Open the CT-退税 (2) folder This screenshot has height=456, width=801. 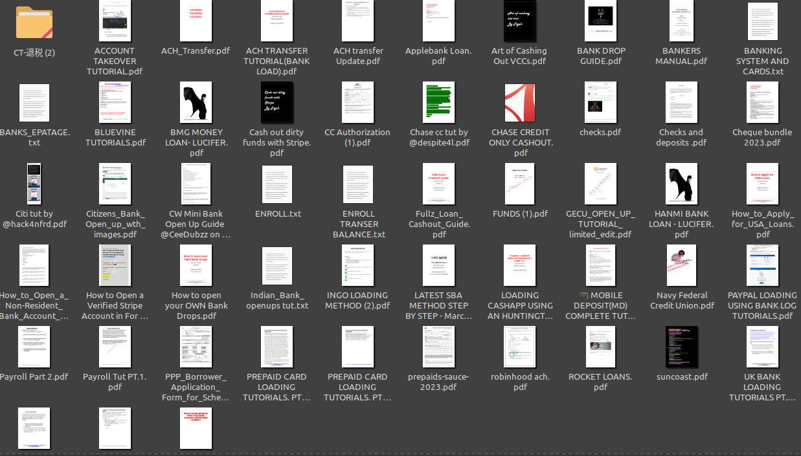click(x=34, y=22)
